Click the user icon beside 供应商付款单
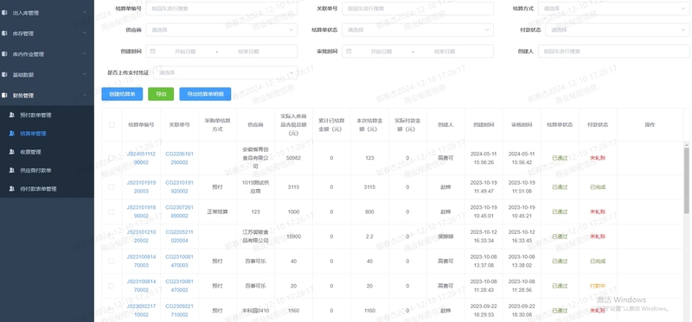The image size is (692, 322). click(x=11, y=170)
